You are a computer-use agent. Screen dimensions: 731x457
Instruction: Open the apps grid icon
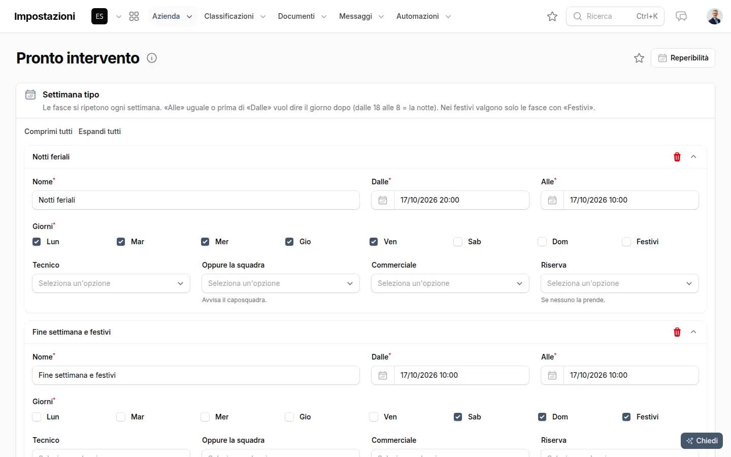tap(134, 16)
